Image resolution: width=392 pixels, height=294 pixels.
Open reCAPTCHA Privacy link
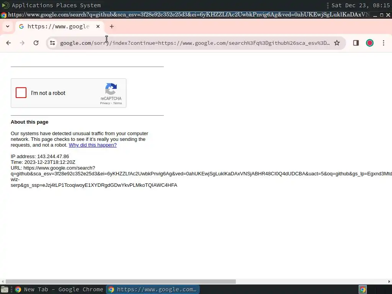(x=105, y=103)
